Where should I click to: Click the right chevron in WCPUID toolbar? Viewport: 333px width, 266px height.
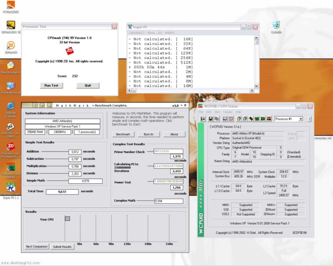pos(309,119)
